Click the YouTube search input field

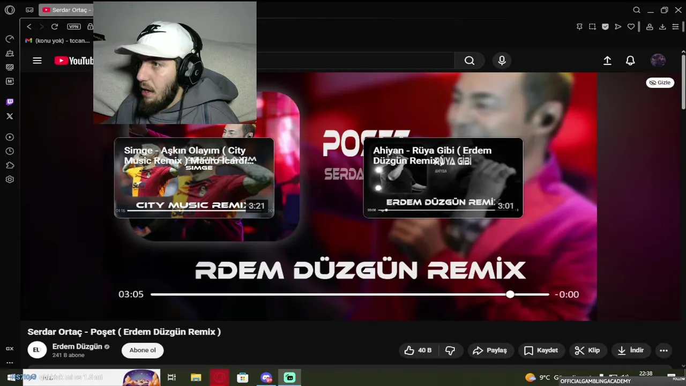pos(355,61)
